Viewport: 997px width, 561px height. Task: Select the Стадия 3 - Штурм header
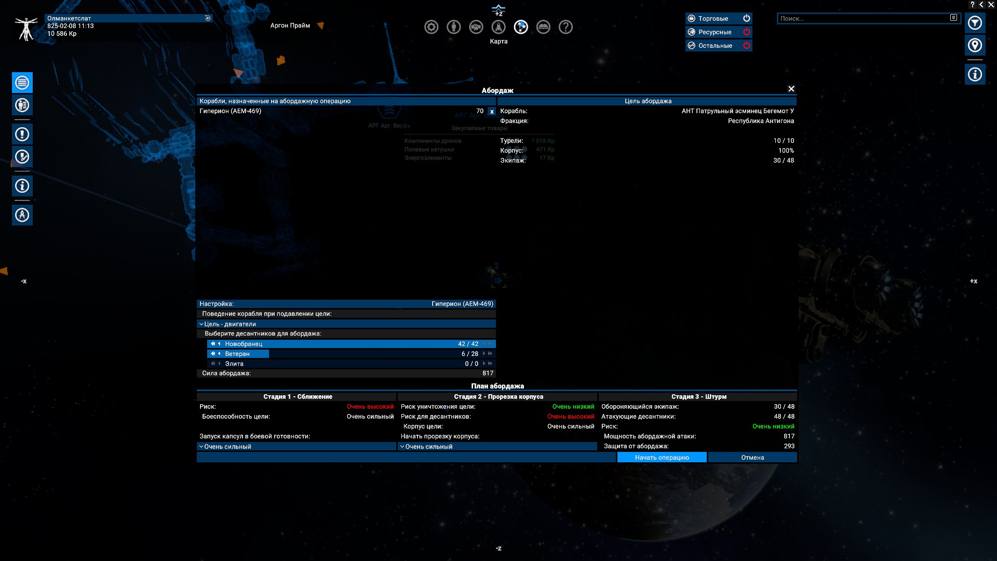point(698,396)
